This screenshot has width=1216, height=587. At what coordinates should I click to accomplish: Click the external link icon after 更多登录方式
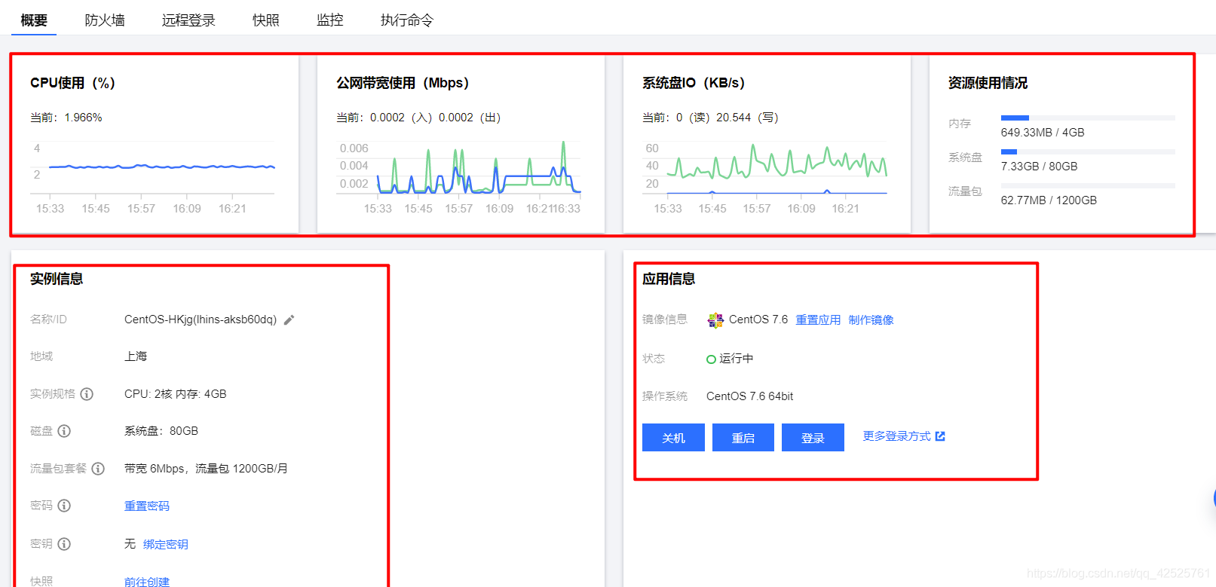point(940,436)
